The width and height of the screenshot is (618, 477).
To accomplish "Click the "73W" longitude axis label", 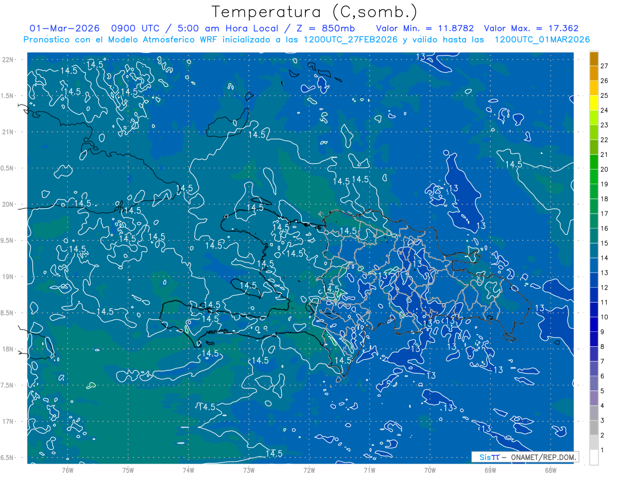I will tap(249, 470).
